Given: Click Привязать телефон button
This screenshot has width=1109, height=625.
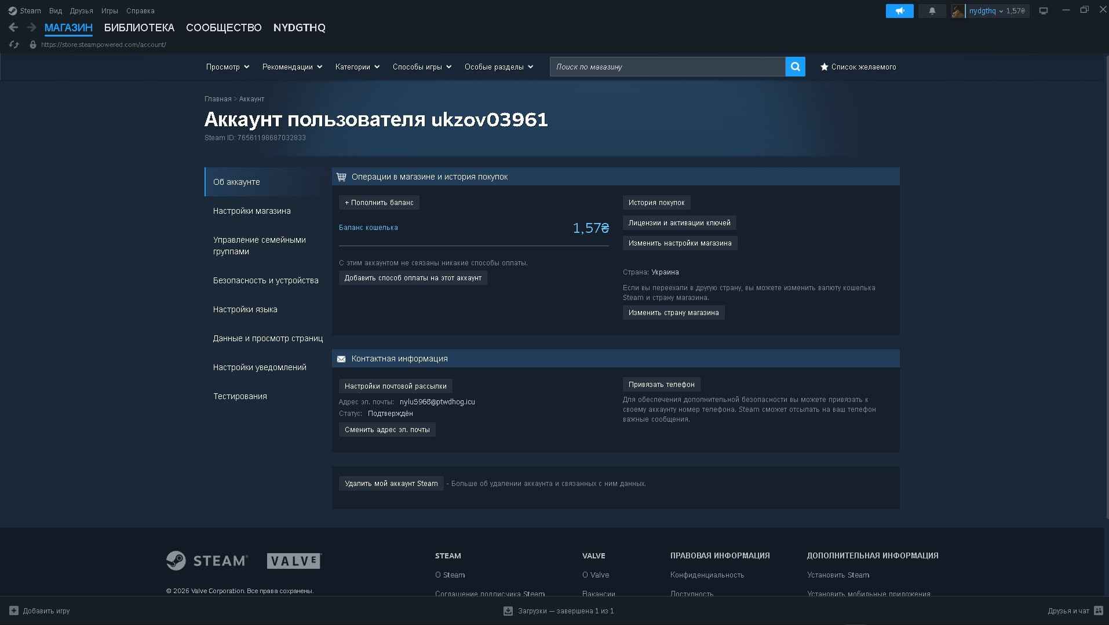Looking at the screenshot, I should pyautogui.click(x=661, y=385).
